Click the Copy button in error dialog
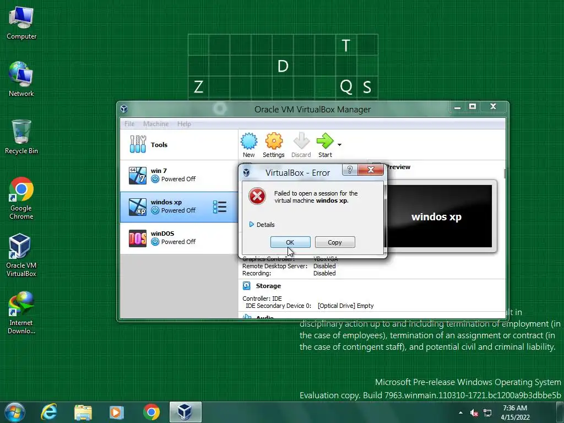Image resolution: width=564 pixels, height=423 pixels. click(x=334, y=242)
